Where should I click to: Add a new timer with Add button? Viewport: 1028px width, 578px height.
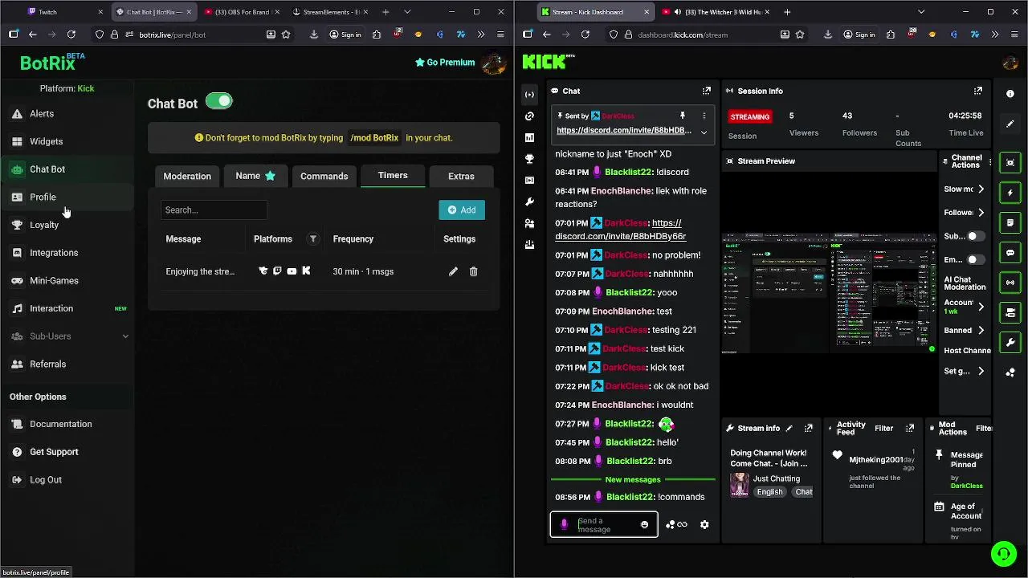[x=462, y=210]
